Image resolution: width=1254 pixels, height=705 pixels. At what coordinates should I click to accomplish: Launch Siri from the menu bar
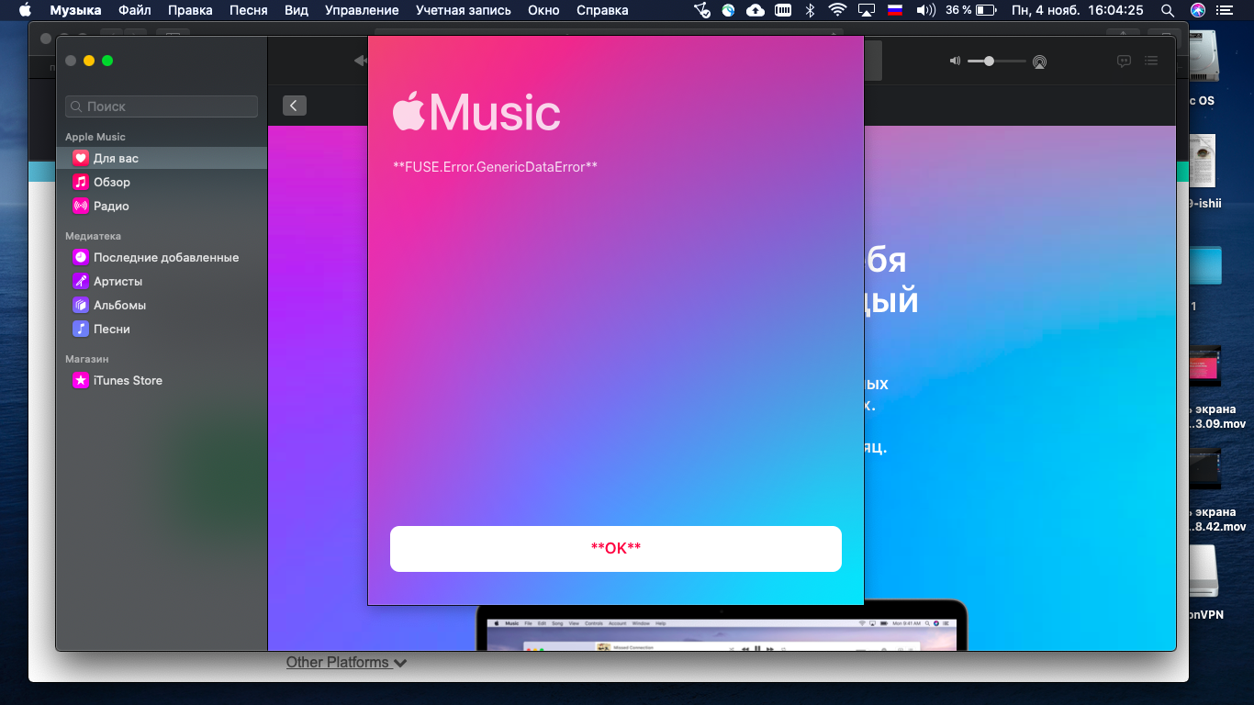click(x=1197, y=10)
